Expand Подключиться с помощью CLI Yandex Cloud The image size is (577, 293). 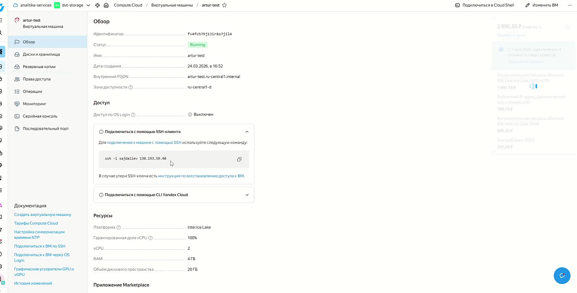(174, 195)
